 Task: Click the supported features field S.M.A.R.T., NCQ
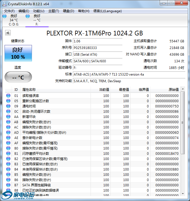(129, 81)
